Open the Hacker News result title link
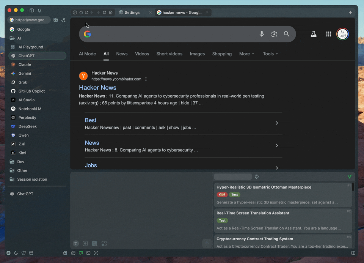The height and width of the screenshot is (263, 364). (97, 88)
